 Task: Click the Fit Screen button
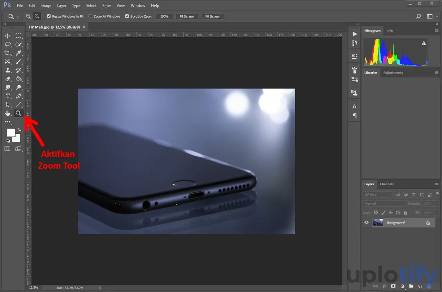click(x=186, y=16)
